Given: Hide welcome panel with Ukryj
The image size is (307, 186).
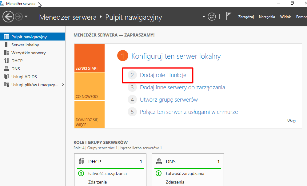Looking at the screenshot, I should point(291,120).
